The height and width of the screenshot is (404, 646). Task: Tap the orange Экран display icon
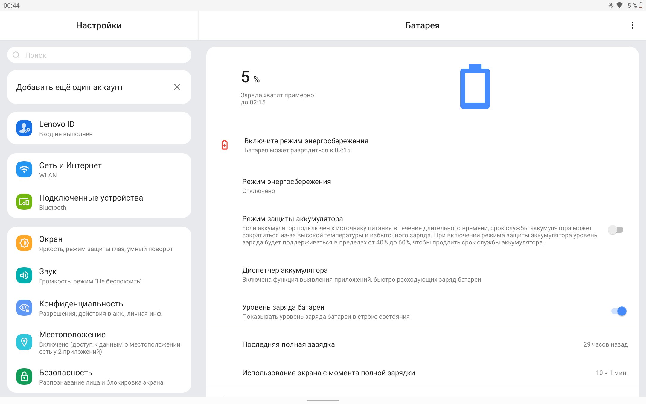pos(24,243)
